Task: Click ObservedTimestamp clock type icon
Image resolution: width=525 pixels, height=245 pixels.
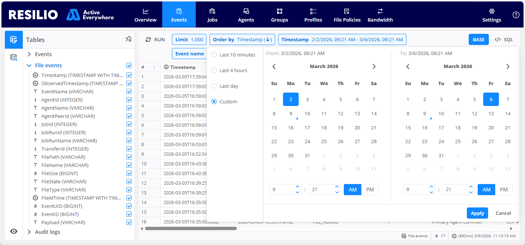Action: [35, 83]
